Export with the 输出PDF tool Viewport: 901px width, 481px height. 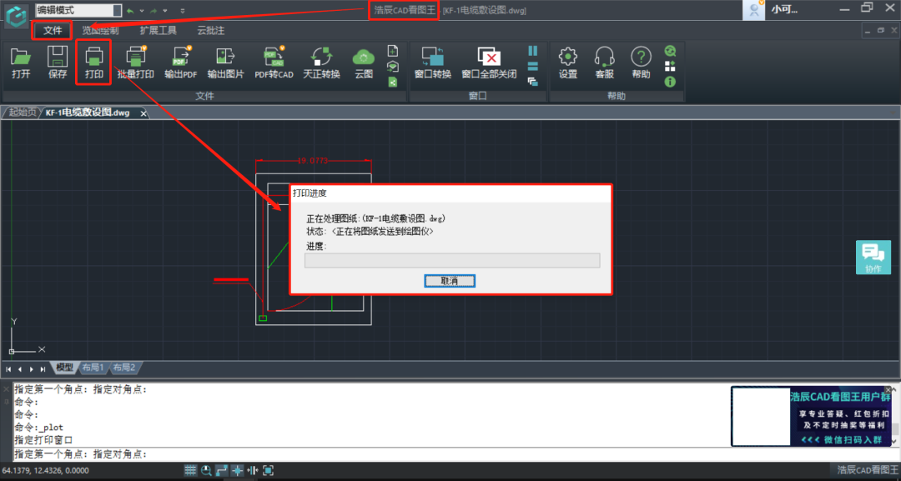[180, 63]
